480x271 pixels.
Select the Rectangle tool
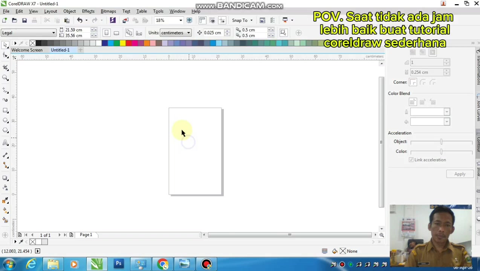[5, 111]
